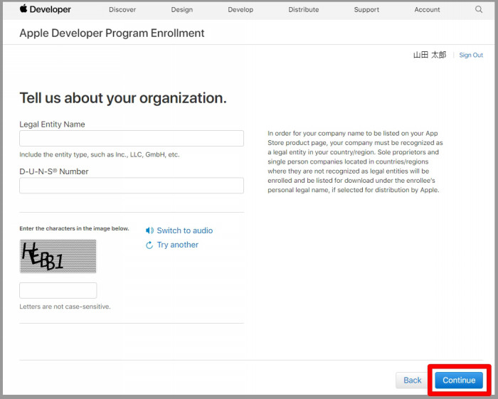Click the refresh arrow icon beside Try another

[149, 245]
